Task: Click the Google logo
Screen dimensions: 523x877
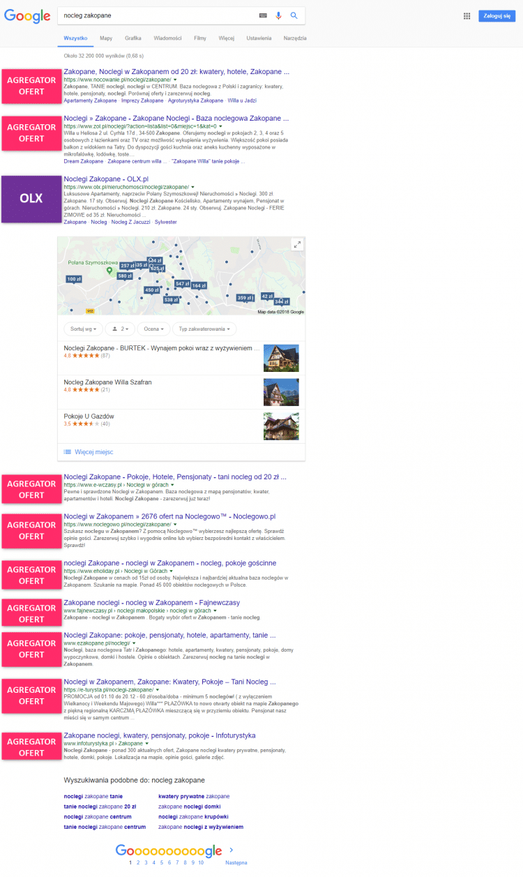Action: point(27,16)
